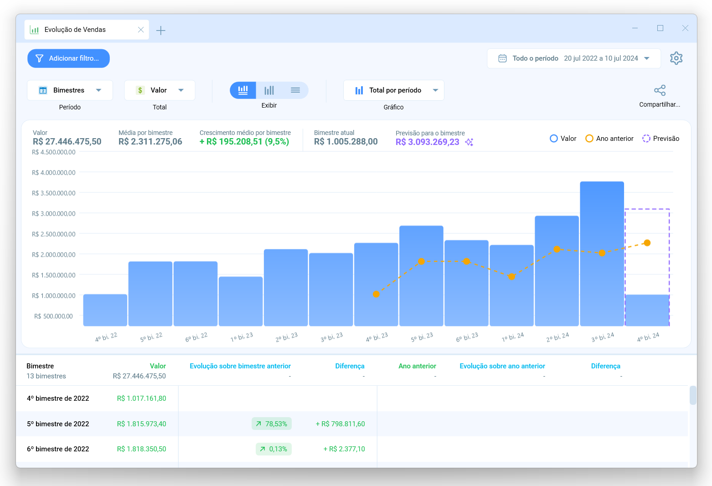Maximize the window

click(660, 28)
